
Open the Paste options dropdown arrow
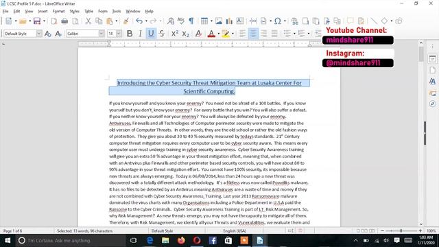117,21
